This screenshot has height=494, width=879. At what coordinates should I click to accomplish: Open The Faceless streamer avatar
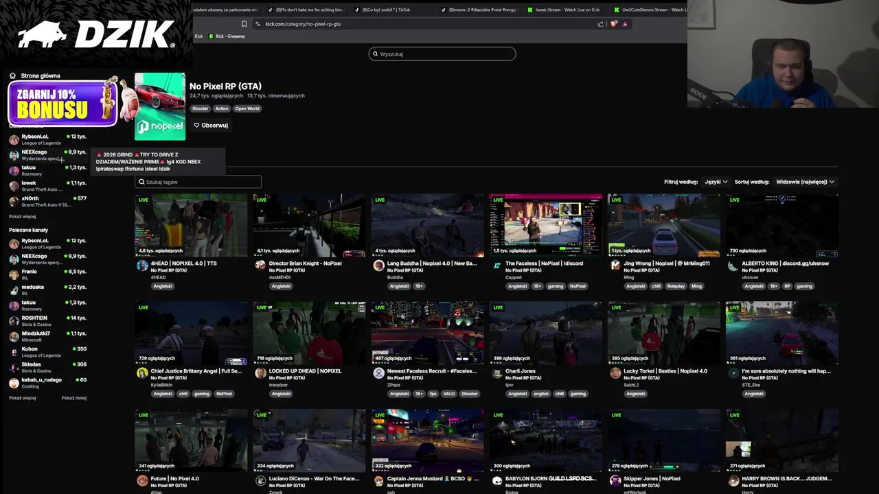[497, 266]
